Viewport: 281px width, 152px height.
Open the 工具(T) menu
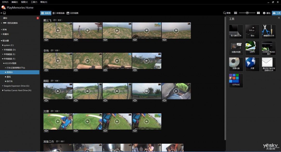34,2
